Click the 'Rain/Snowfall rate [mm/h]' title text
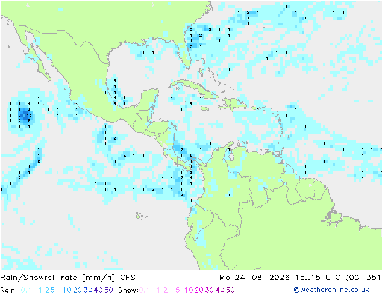382x295 pixels. point(57,278)
